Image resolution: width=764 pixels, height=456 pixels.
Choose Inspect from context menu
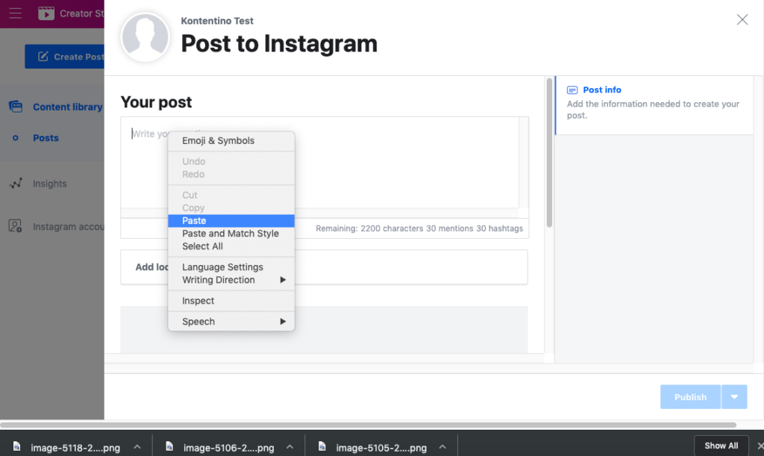[231, 301]
